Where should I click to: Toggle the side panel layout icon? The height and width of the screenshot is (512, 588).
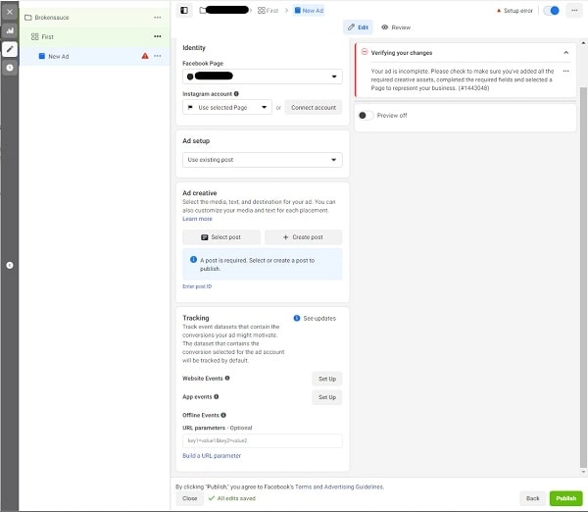(184, 10)
